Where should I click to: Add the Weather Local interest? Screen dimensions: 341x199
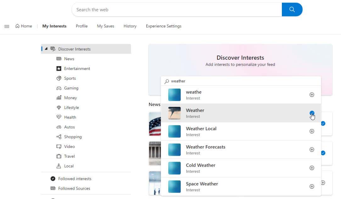click(312, 131)
